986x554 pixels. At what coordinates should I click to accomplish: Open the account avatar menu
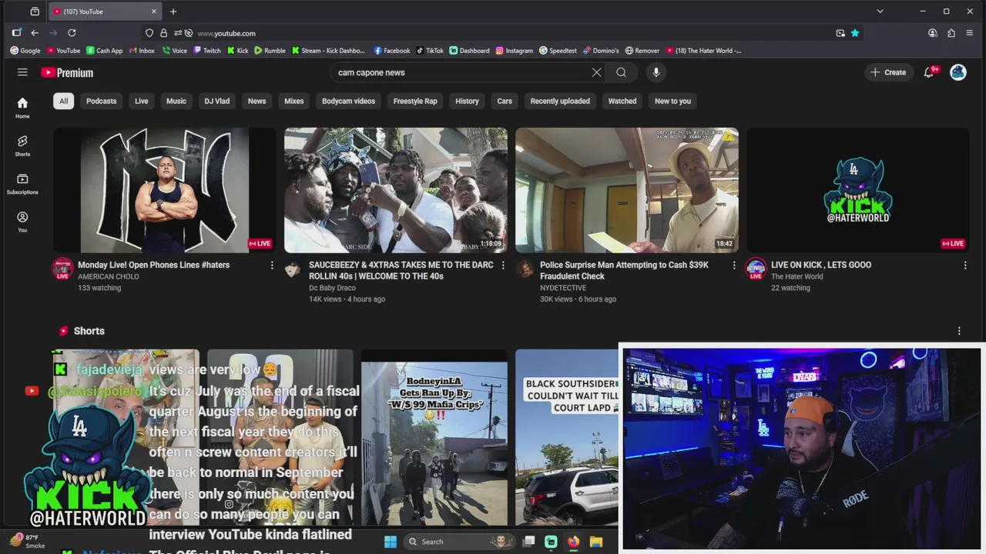point(957,72)
